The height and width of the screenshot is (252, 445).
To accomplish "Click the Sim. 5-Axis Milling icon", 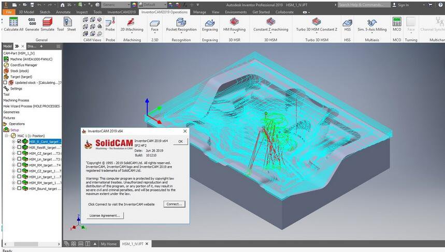I will tap(372, 22).
